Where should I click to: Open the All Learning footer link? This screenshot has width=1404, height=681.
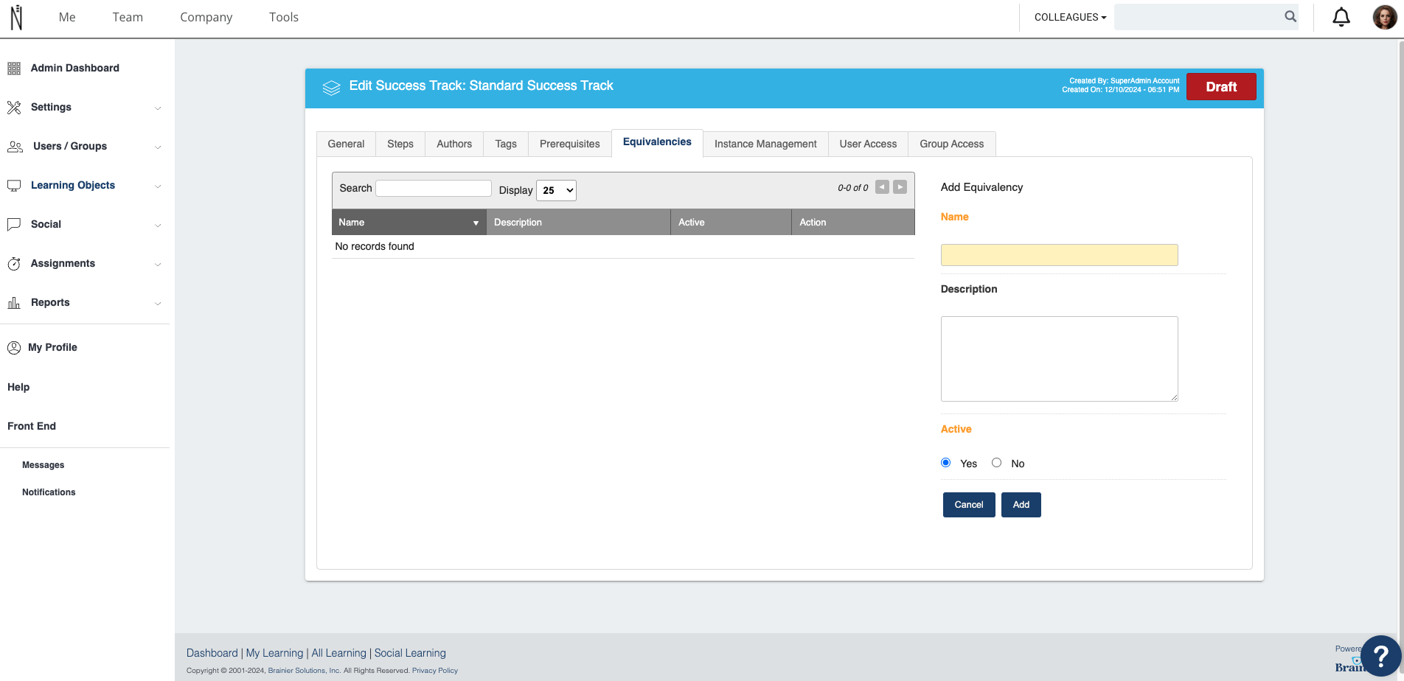[x=338, y=653]
